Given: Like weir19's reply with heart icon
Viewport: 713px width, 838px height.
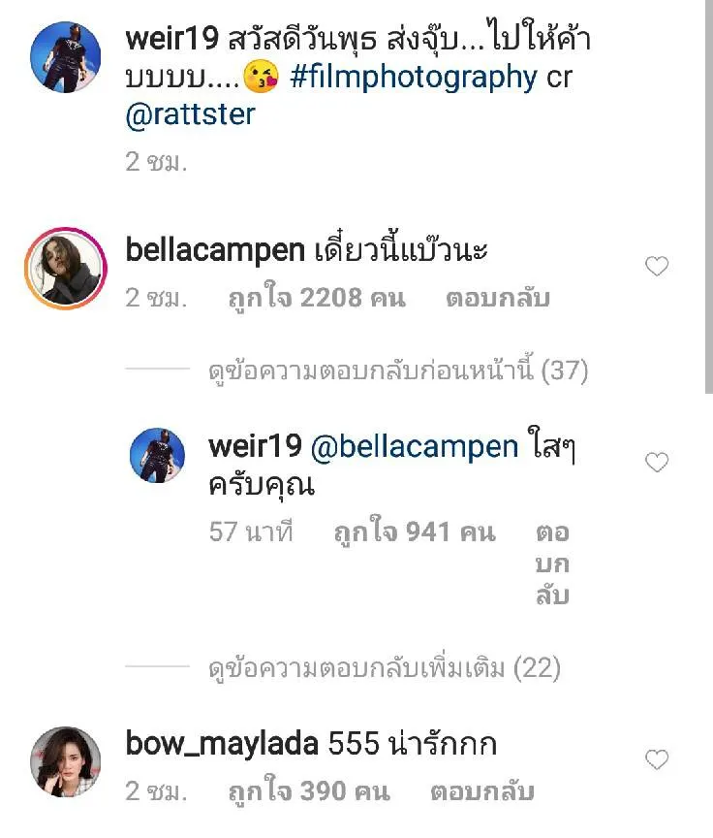Looking at the screenshot, I should coord(657,463).
